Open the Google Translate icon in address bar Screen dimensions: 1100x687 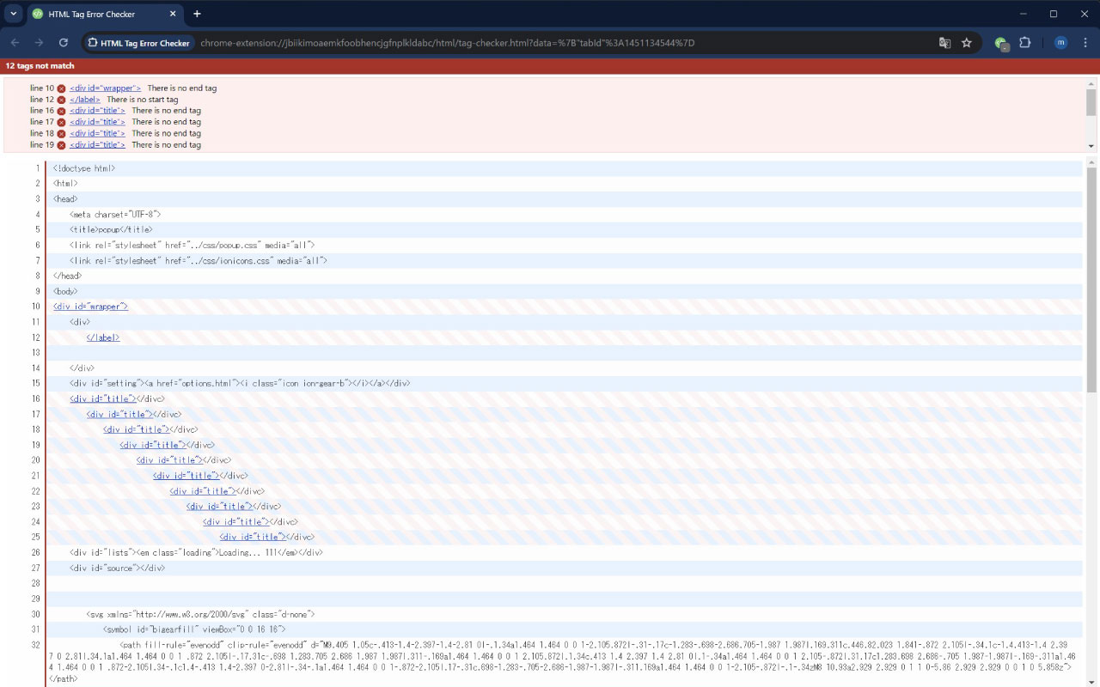[946, 40]
